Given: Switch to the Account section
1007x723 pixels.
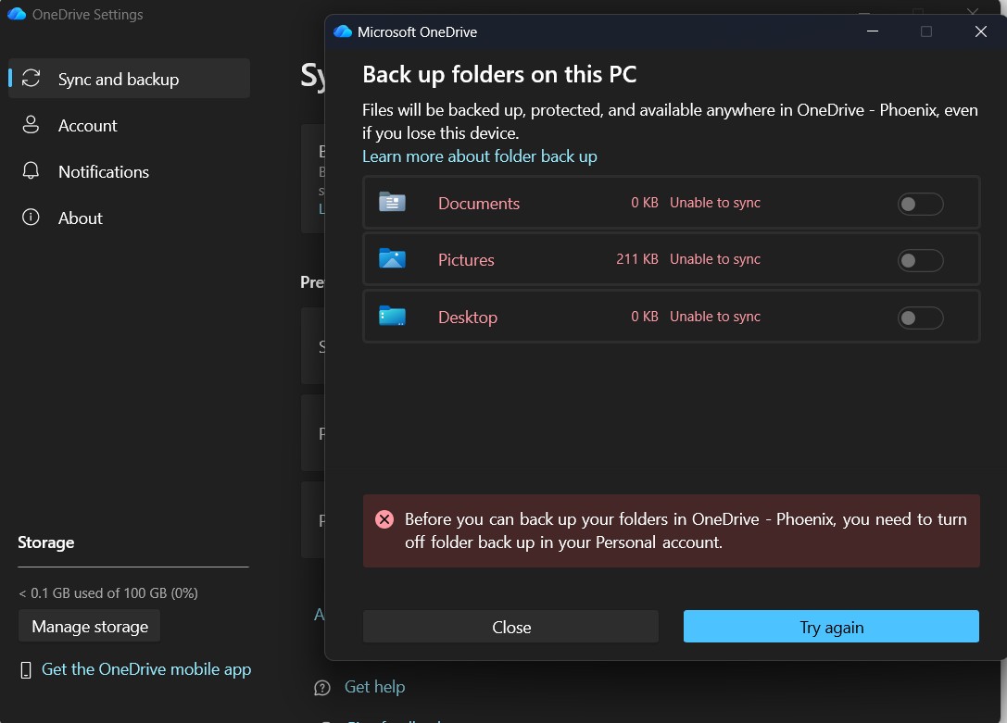Looking at the screenshot, I should 88,125.
